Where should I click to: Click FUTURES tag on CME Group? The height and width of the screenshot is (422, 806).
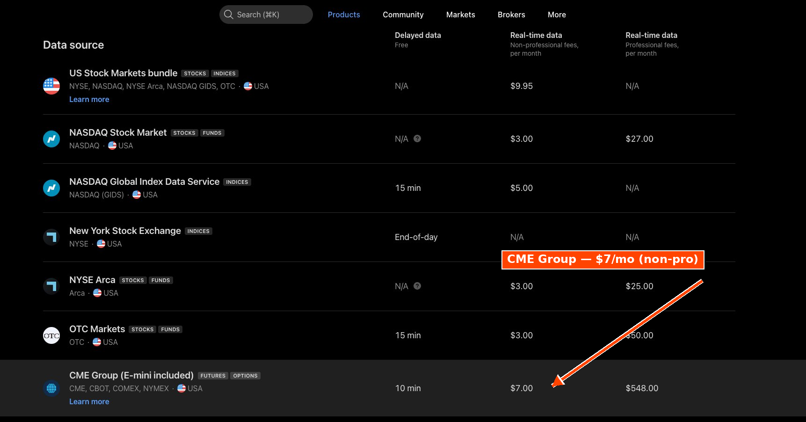click(x=213, y=376)
